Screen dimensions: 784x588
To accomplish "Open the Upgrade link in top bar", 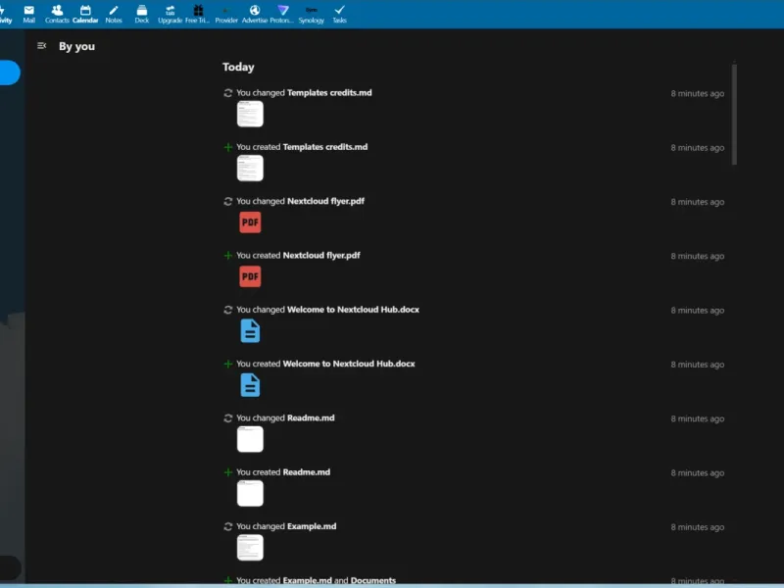I will (x=170, y=14).
